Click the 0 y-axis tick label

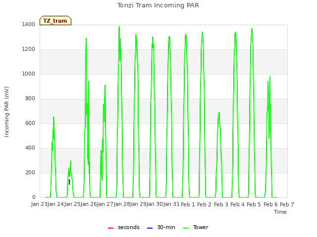coord(34,197)
